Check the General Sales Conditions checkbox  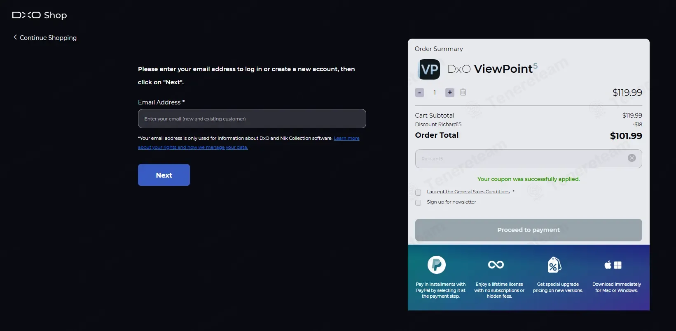click(418, 192)
